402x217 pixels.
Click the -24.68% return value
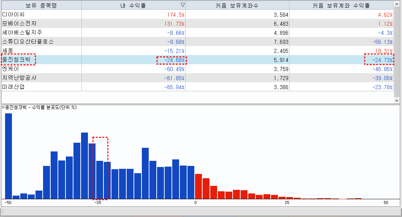174,60
